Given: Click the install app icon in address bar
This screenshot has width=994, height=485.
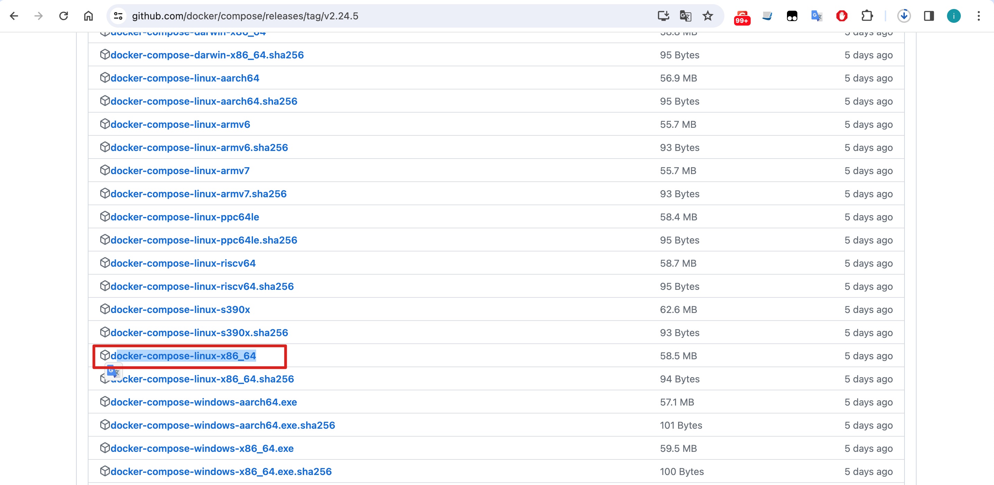Looking at the screenshot, I should click(663, 16).
